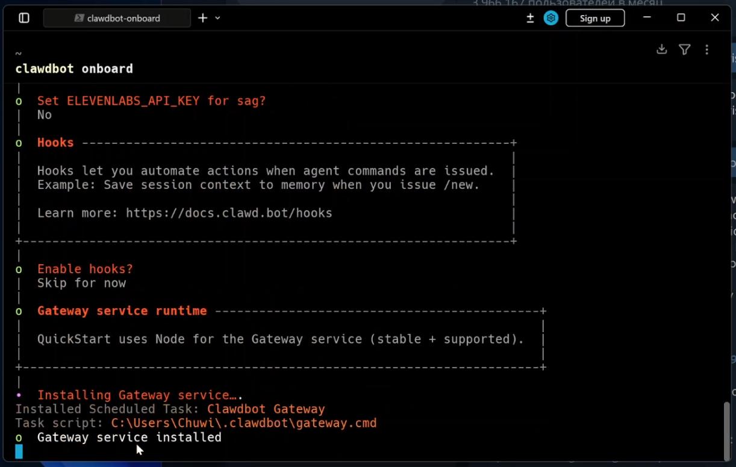Click the terminal scrollbar thumb
Screen dimensions: 736x467
click(727, 430)
